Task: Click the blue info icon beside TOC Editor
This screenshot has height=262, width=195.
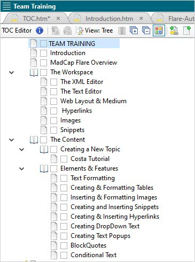Action: (x=40, y=30)
